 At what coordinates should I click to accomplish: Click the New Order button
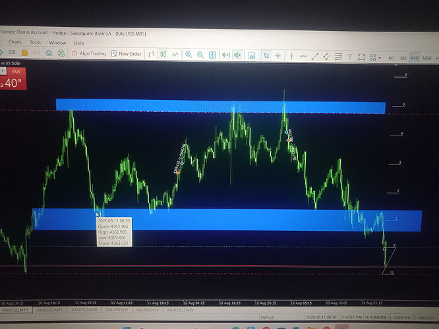[x=127, y=54]
